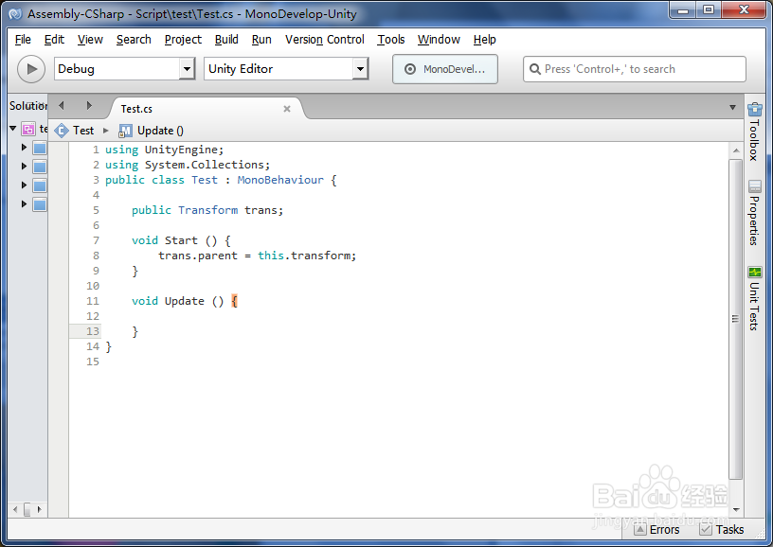773x547 pixels.
Task: Expand the first project folder node
Action: click(x=24, y=148)
